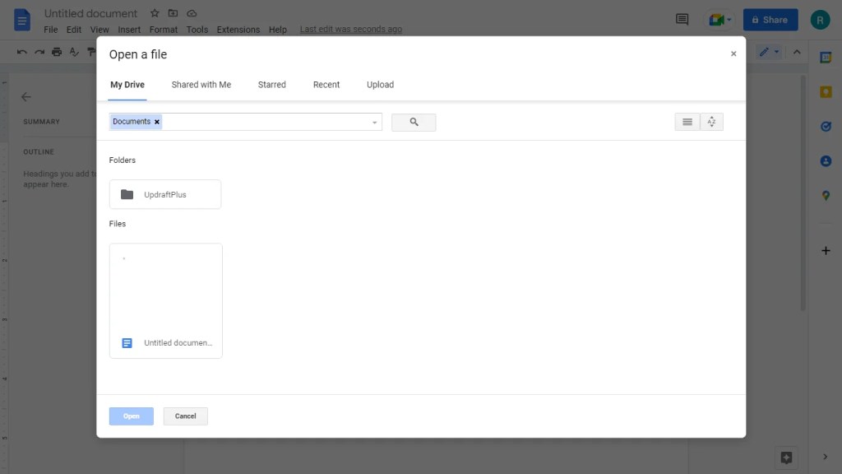Click the document vertical scrollbar
The width and height of the screenshot is (842, 474).
click(803, 193)
